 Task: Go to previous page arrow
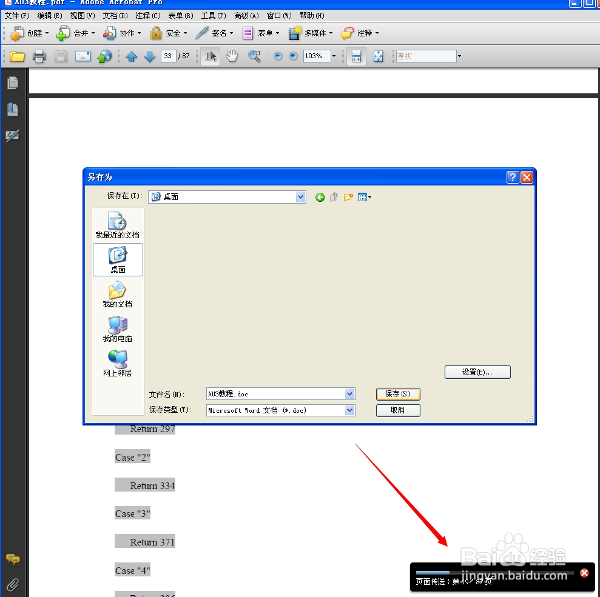click(x=131, y=56)
